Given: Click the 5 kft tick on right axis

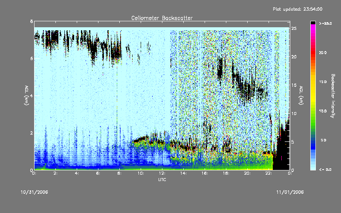Looking at the screenshot, I should (x=293, y=142).
